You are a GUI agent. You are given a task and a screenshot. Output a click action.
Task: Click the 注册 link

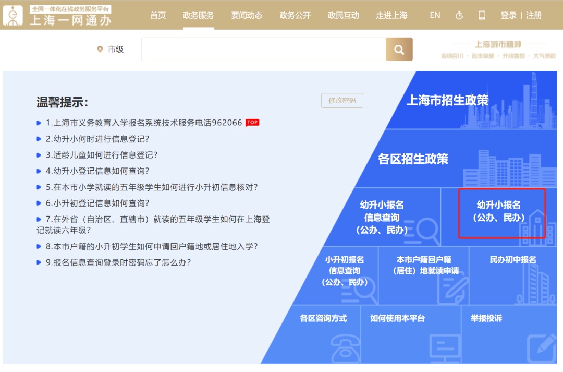(534, 15)
